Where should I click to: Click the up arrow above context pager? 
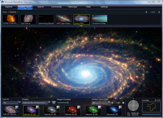(x=115, y=99)
